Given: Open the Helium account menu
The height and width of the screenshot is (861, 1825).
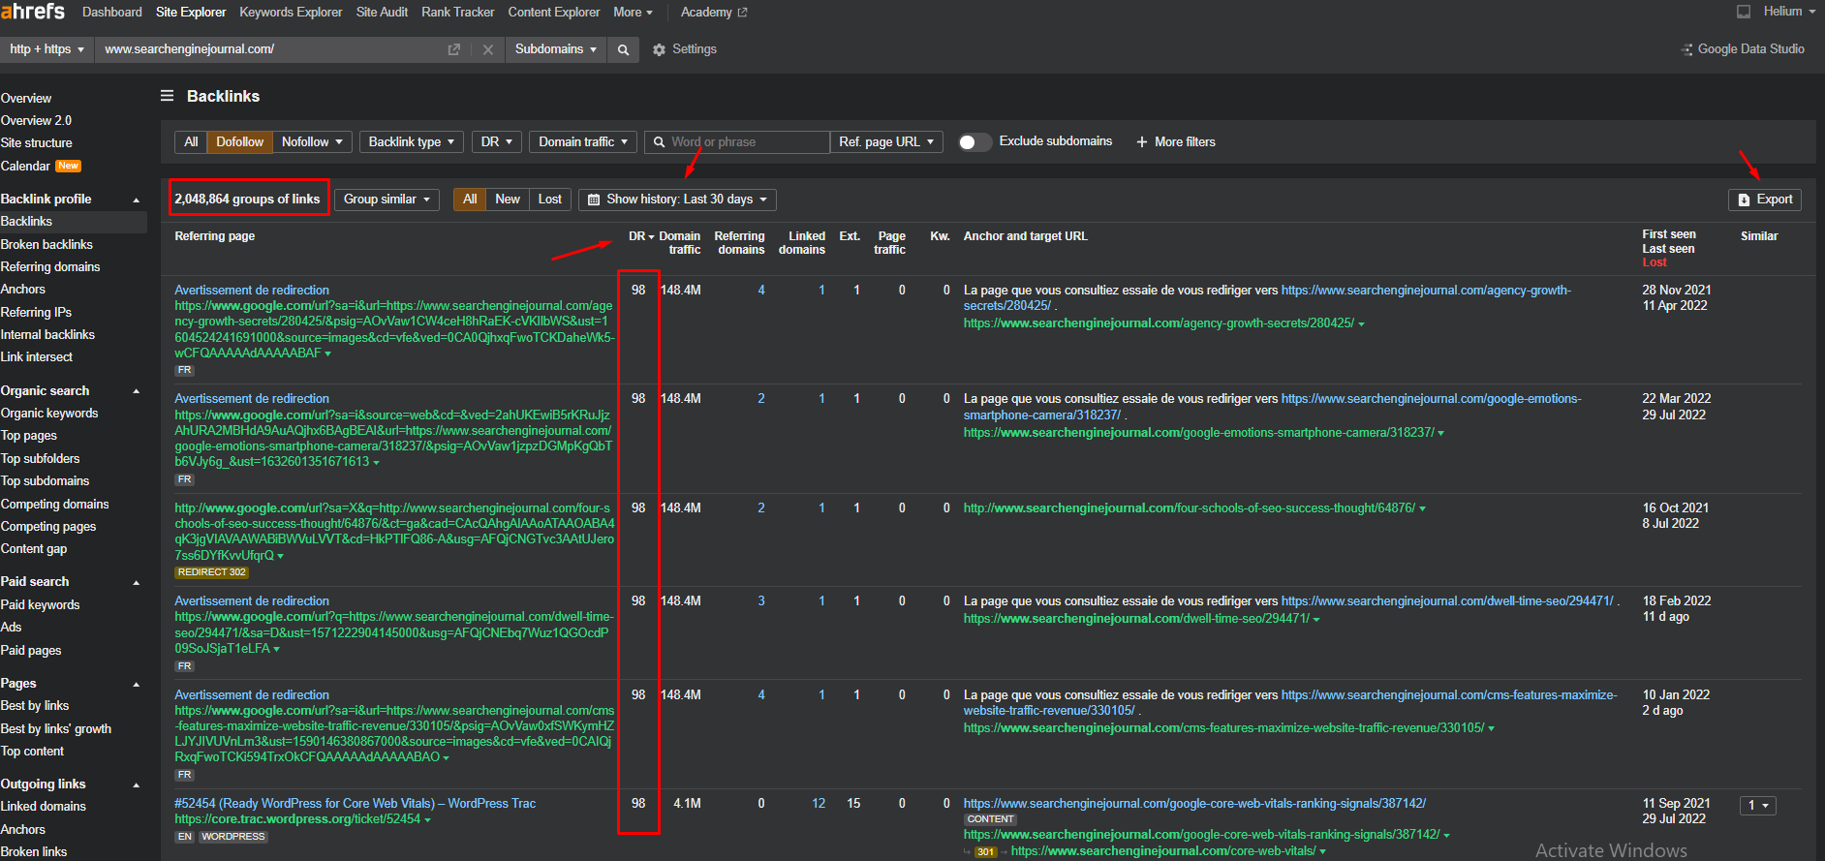Looking at the screenshot, I should click(x=1788, y=12).
